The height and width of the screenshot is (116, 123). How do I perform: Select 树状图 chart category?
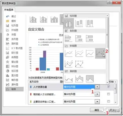pos(14,66)
